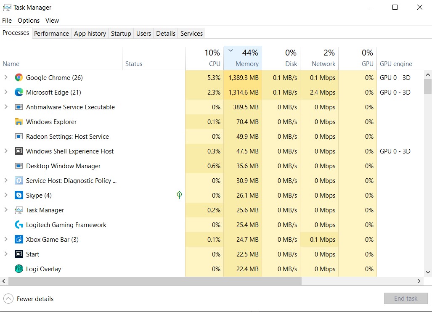The height and width of the screenshot is (312, 432).
Task: Click the 389.5 MB Antimalware memory value
Action: click(246, 107)
